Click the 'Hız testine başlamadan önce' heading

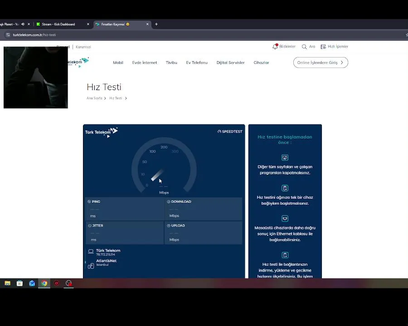pos(285,139)
